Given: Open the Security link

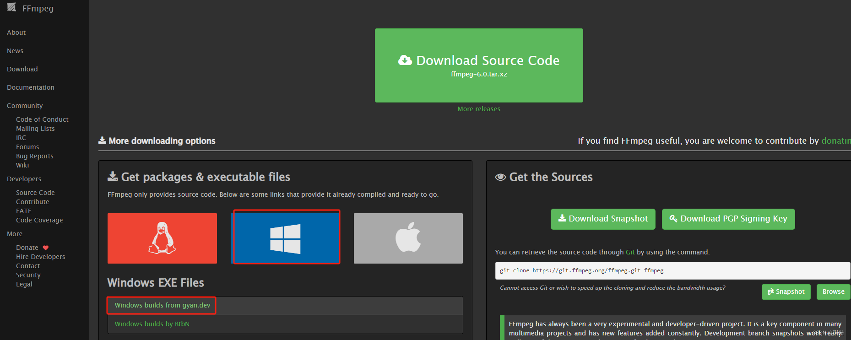Looking at the screenshot, I should tap(28, 275).
